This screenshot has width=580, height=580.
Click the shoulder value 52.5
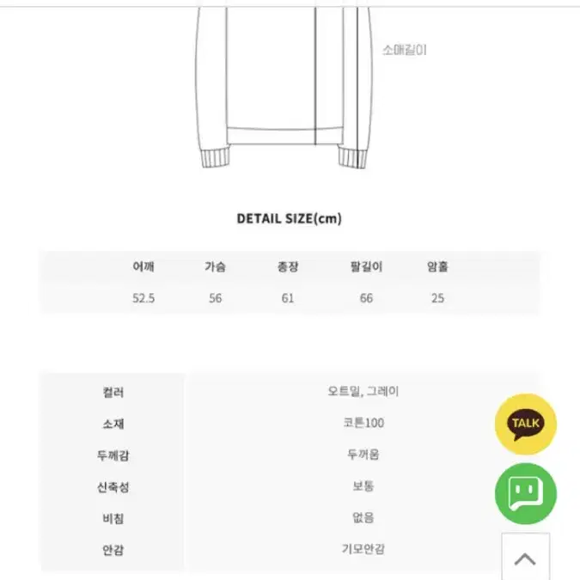pos(143,298)
